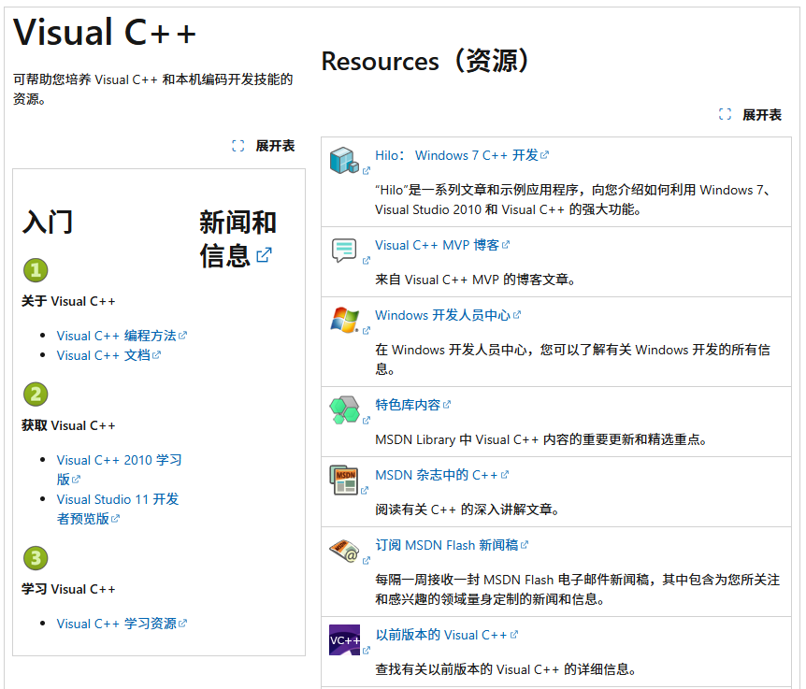Image resolution: width=806 pixels, height=689 pixels.
Task: Click the small external-link icon beside the Hilo cube image
Action: coord(366,170)
